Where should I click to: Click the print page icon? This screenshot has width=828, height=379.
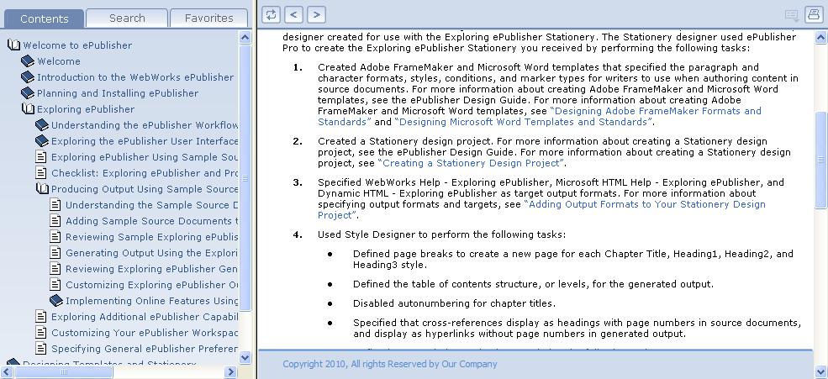[813, 14]
